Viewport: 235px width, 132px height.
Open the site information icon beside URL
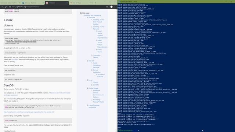click(x=10, y=7)
